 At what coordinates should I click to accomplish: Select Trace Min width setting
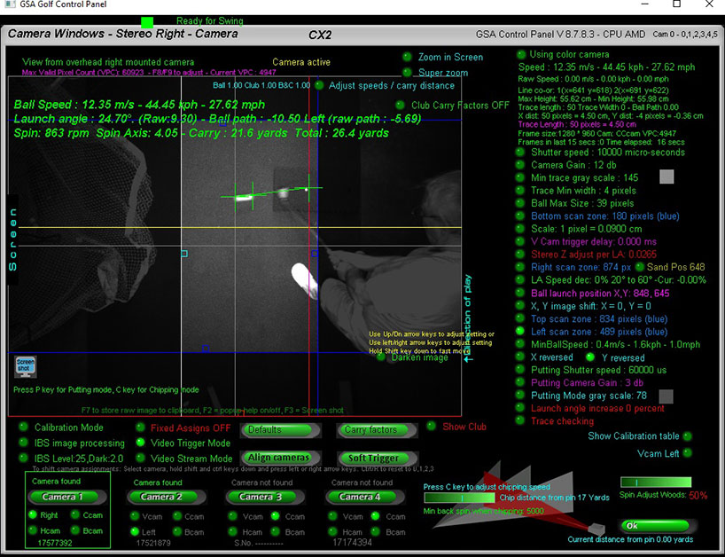[x=520, y=190]
